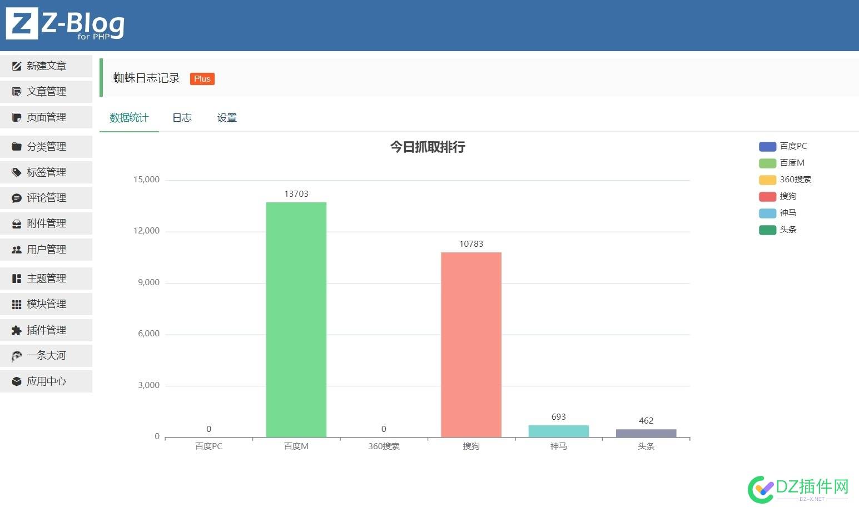Open 分类管理 menu entry
859x512 pixels.
pos(46,147)
